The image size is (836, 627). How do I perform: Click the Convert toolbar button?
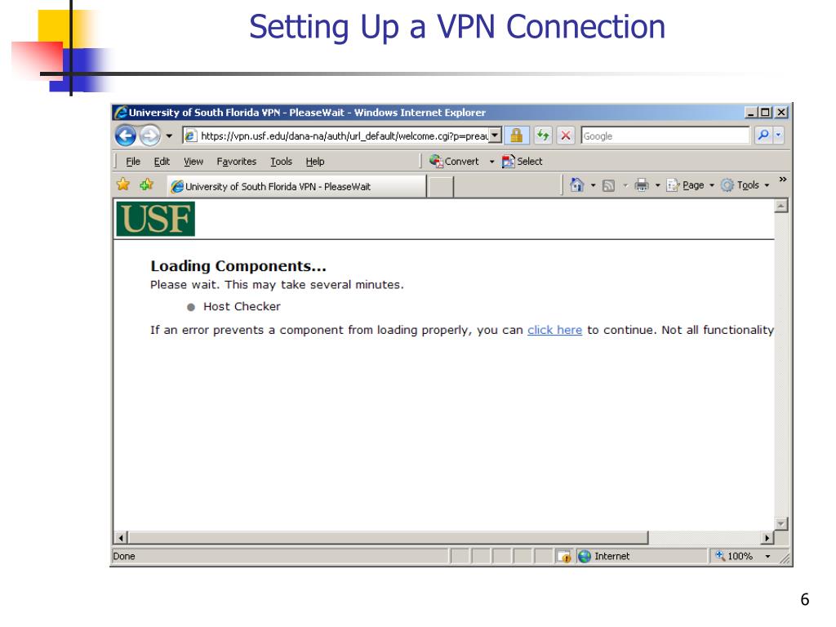pyautogui.click(x=454, y=161)
